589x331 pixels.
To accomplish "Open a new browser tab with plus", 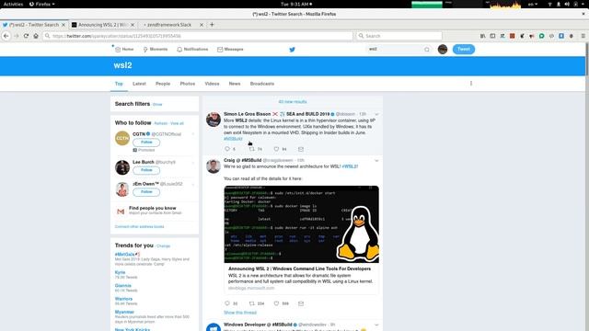I will click(x=212, y=25).
